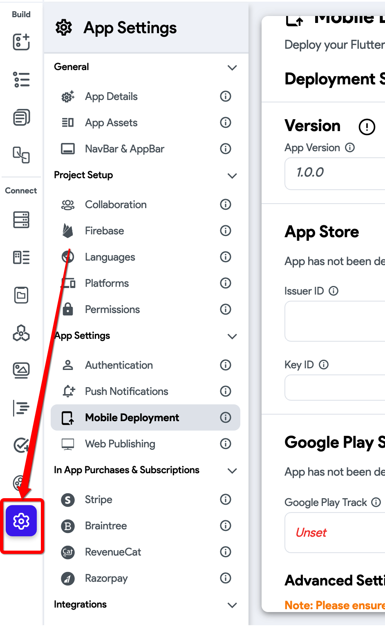Image resolution: width=385 pixels, height=626 pixels.
Task: Click the info icon next to Stripe
Action: (x=226, y=499)
